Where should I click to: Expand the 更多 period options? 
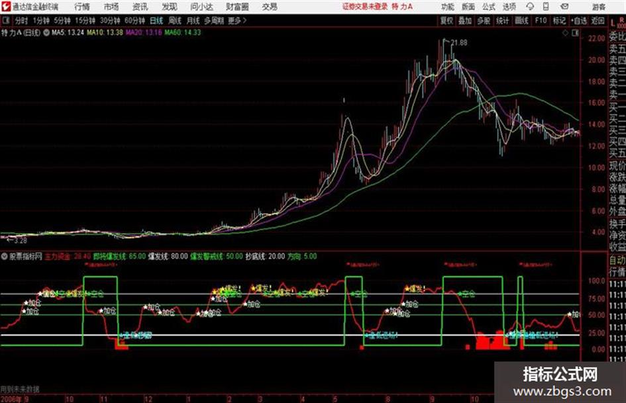[237, 21]
